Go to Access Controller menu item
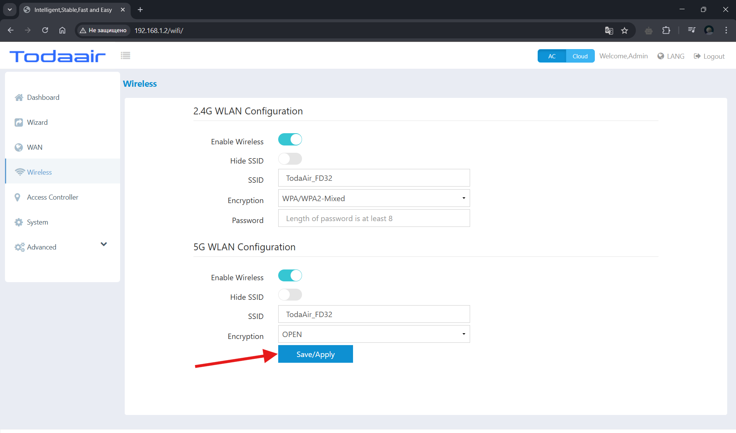 click(x=53, y=197)
